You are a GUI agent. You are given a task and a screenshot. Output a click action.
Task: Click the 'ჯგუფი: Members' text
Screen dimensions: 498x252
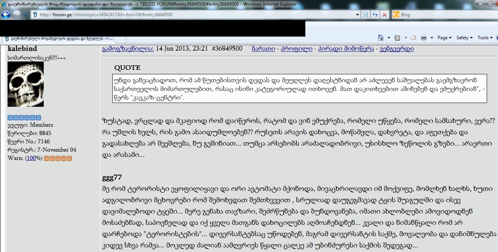click(x=30, y=125)
